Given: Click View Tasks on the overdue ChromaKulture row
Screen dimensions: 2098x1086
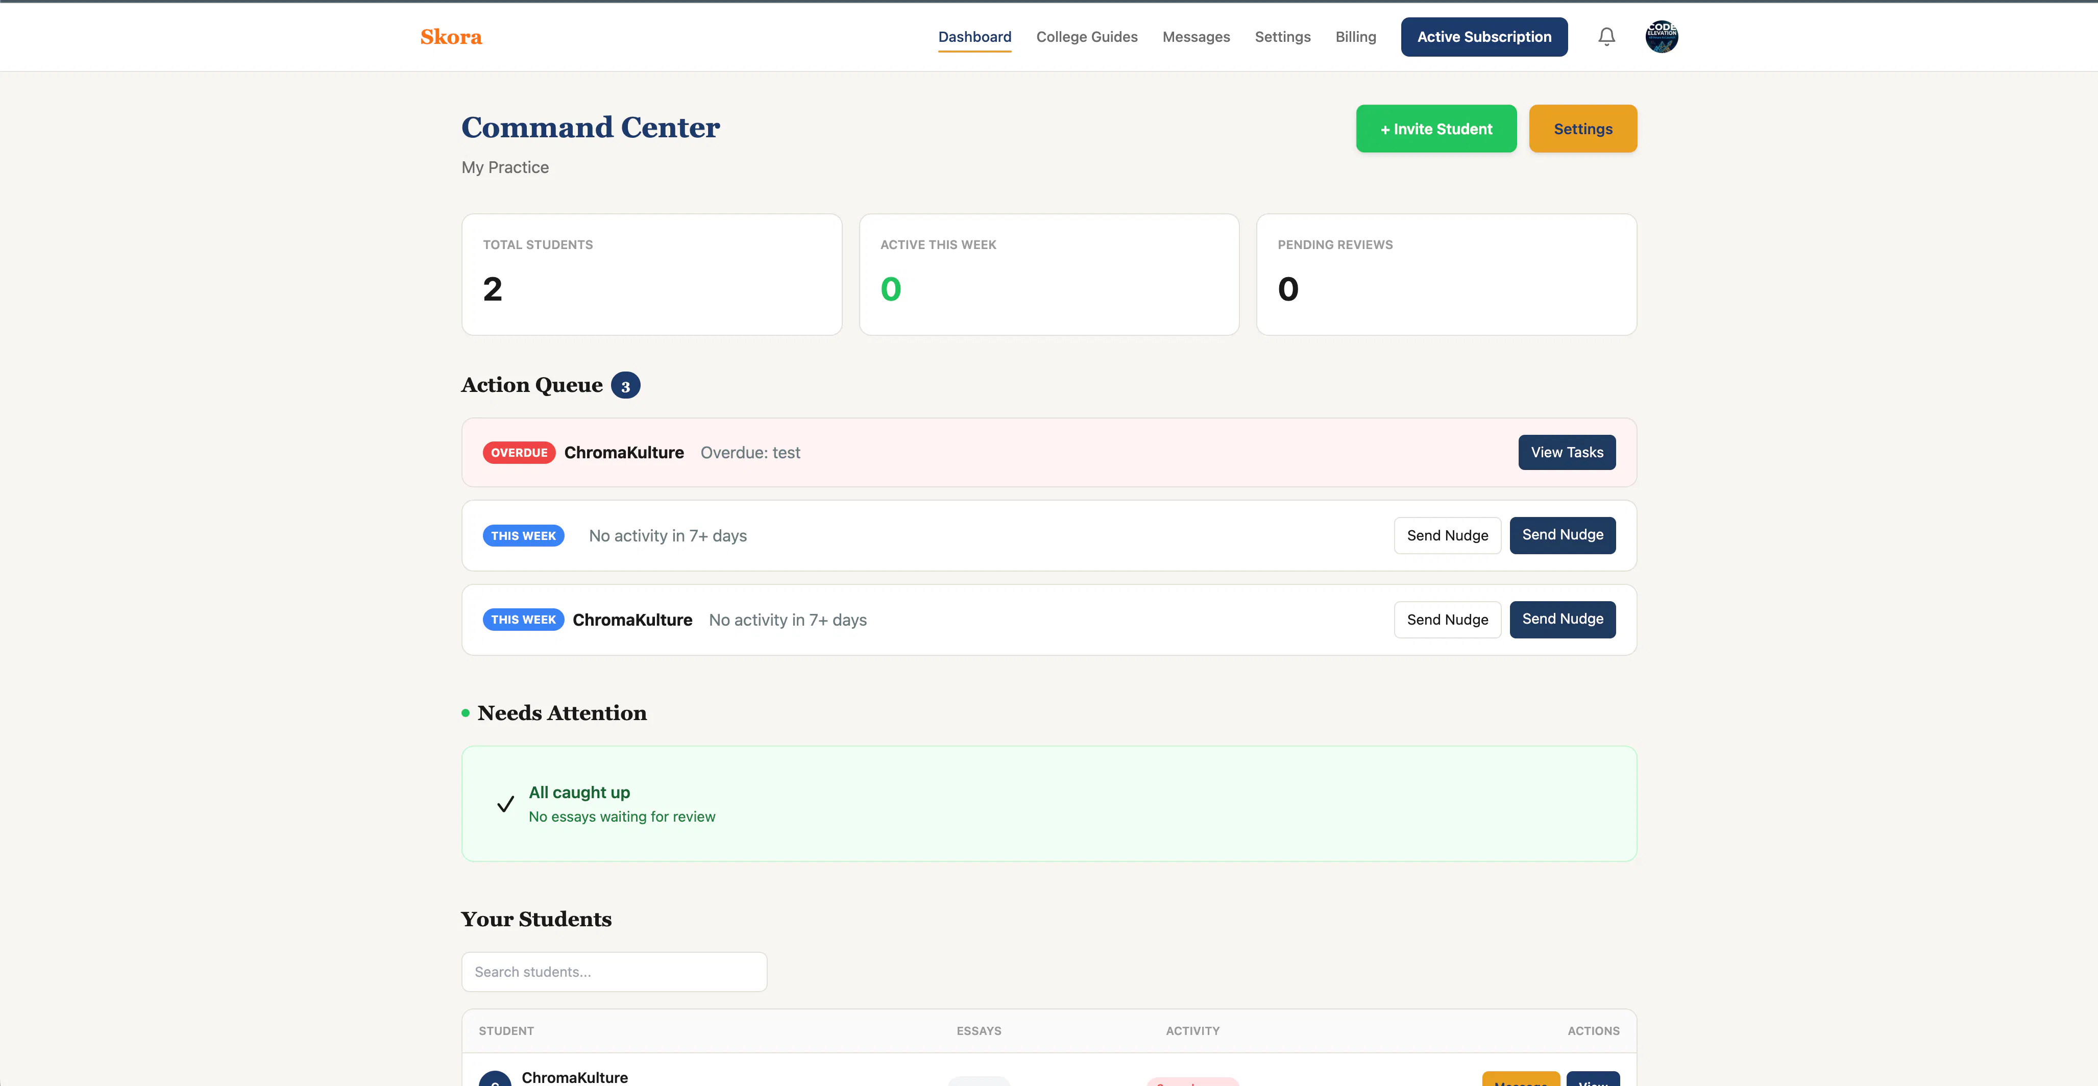Looking at the screenshot, I should [x=1566, y=453].
